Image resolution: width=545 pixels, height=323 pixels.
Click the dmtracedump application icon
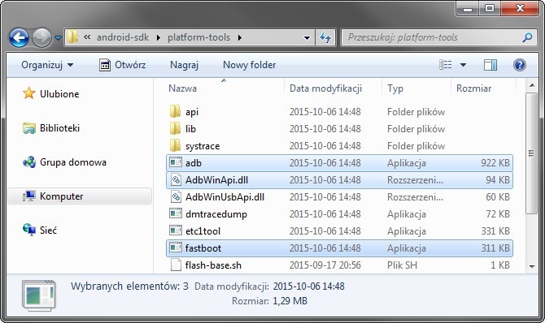pyautogui.click(x=176, y=213)
